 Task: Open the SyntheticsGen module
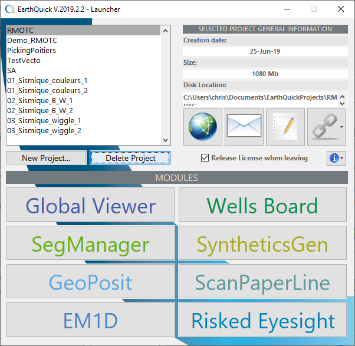tap(262, 243)
